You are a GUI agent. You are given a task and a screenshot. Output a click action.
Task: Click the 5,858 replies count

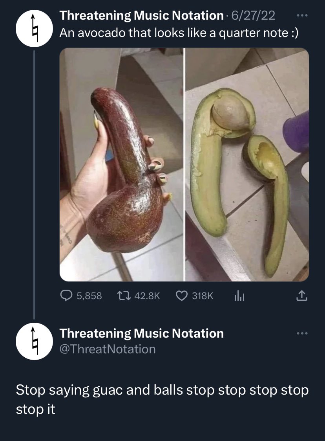coord(89,296)
